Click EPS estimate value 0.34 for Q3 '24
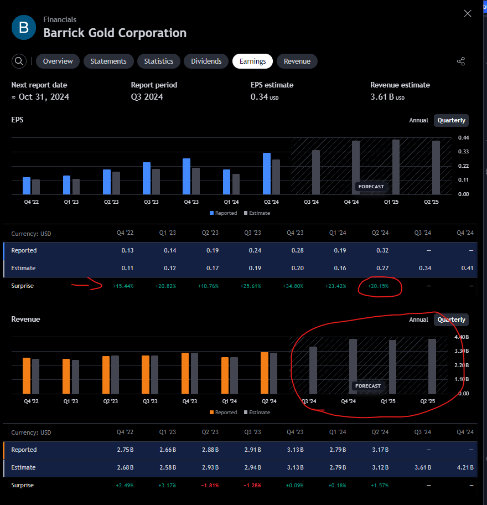The width and height of the screenshot is (487, 505). point(425,268)
